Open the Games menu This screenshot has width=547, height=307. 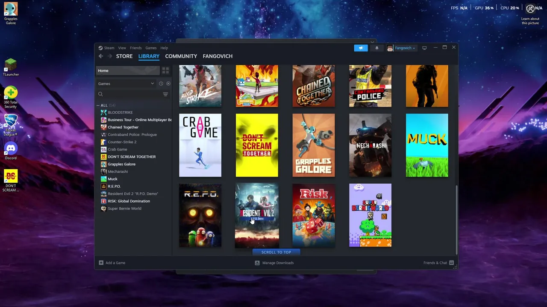[151, 48]
